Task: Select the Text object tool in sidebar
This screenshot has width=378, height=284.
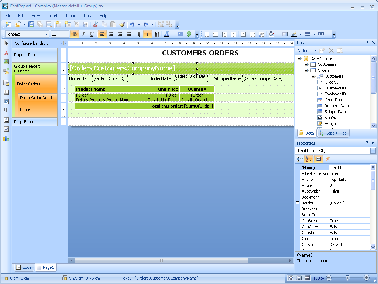Action: pyautogui.click(x=6, y=53)
